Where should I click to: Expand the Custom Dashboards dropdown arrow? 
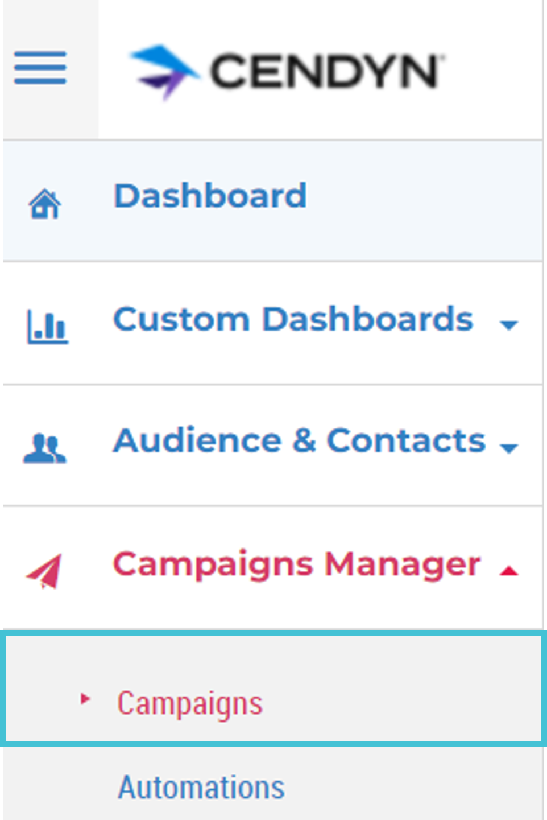[508, 325]
